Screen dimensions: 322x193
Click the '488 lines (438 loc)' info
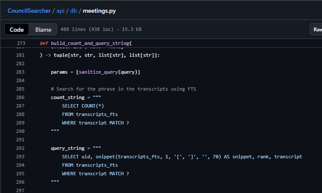click(87, 29)
